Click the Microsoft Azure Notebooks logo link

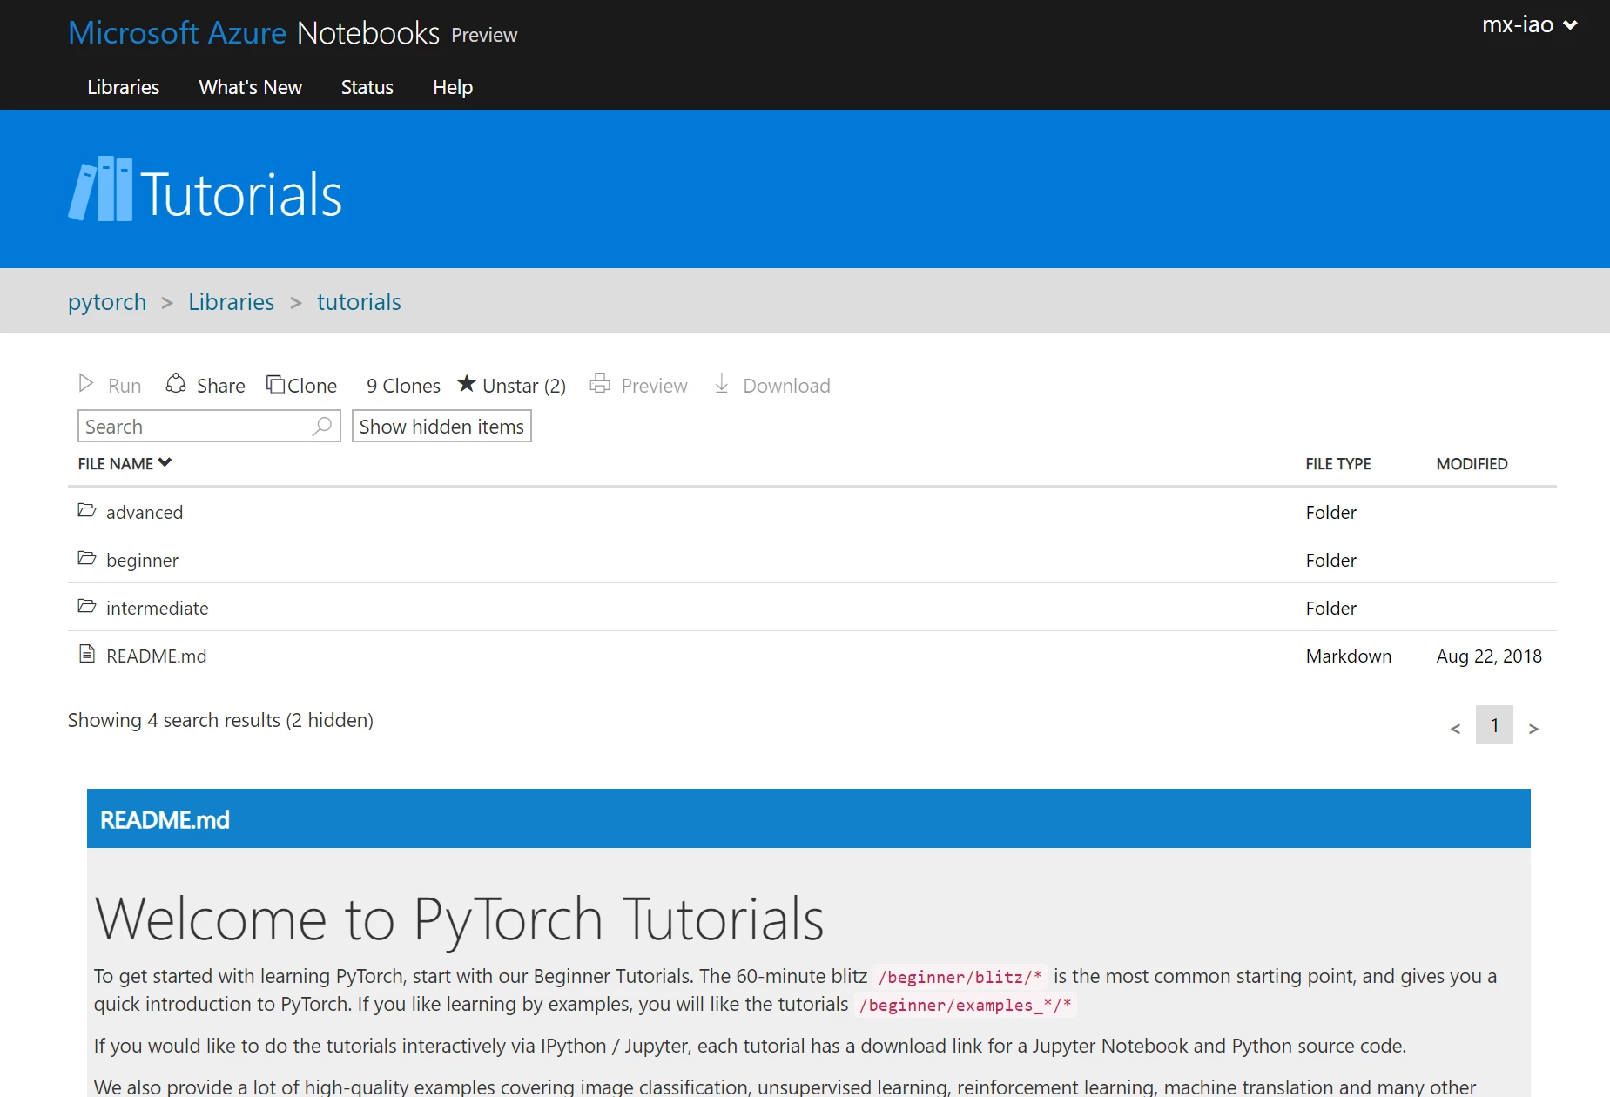(254, 33)
